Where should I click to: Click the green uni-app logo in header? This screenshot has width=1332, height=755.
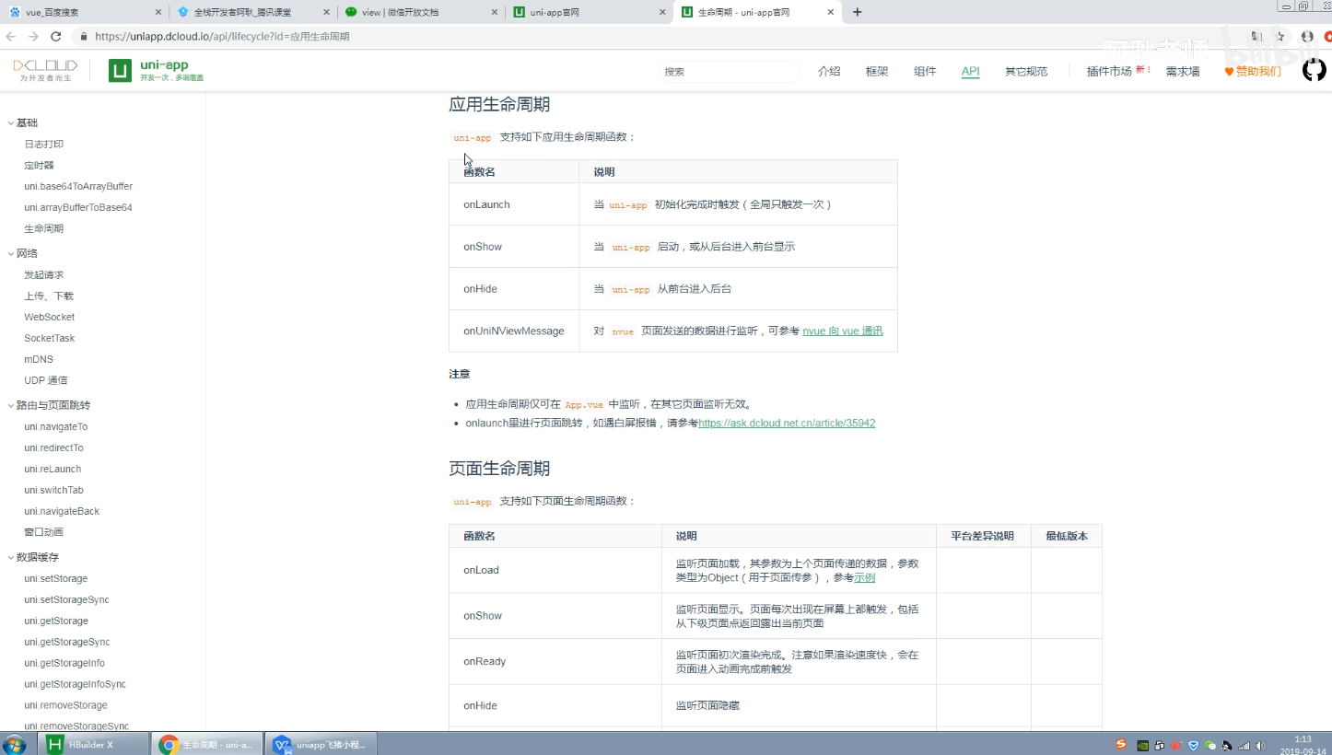tap(120, 70)
